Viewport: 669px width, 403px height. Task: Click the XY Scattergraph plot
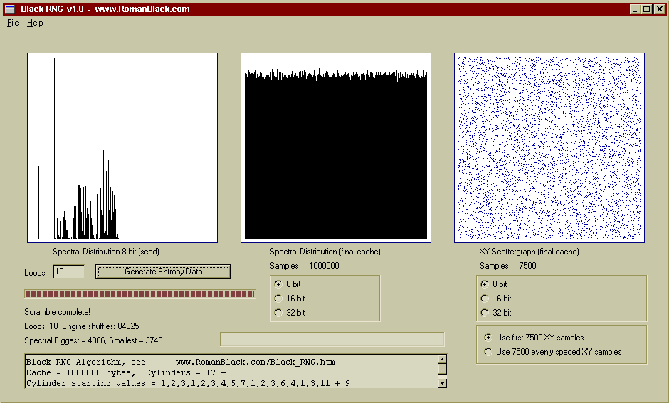pyautogui.click(x=549, y=148)
